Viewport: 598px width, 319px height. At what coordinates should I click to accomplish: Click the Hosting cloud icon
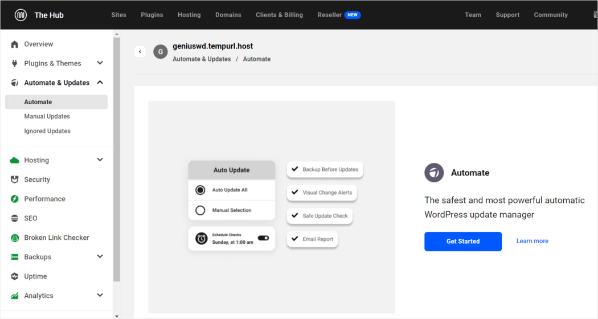click(14, 160)
